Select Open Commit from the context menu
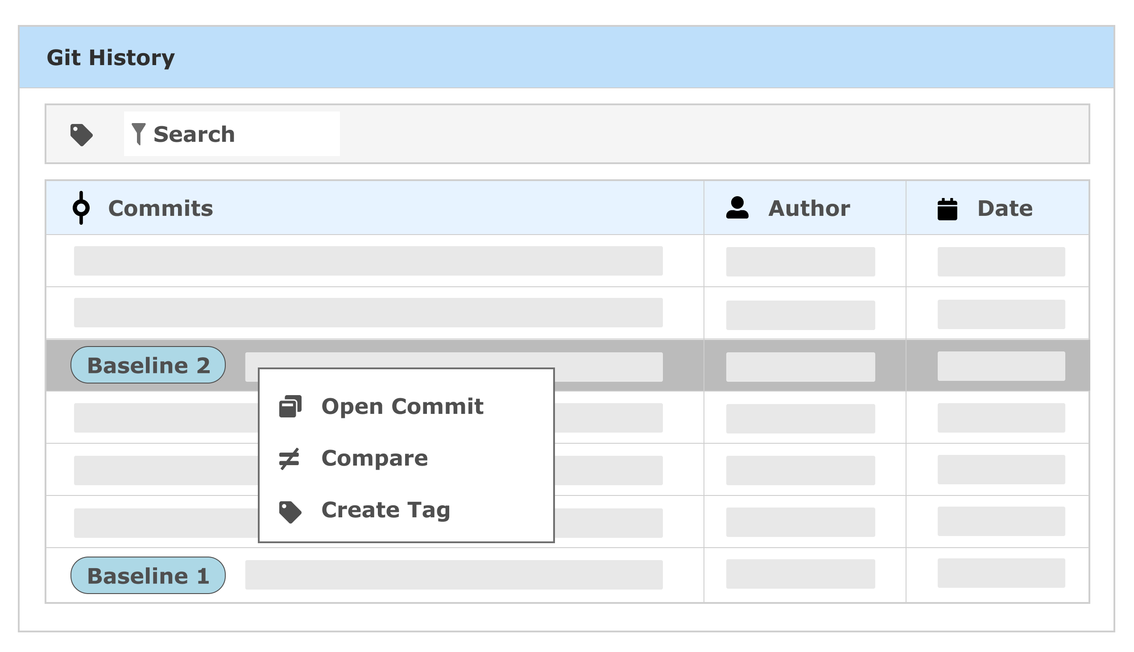This screenshot has height=652, width=1134. coord(402,407)
